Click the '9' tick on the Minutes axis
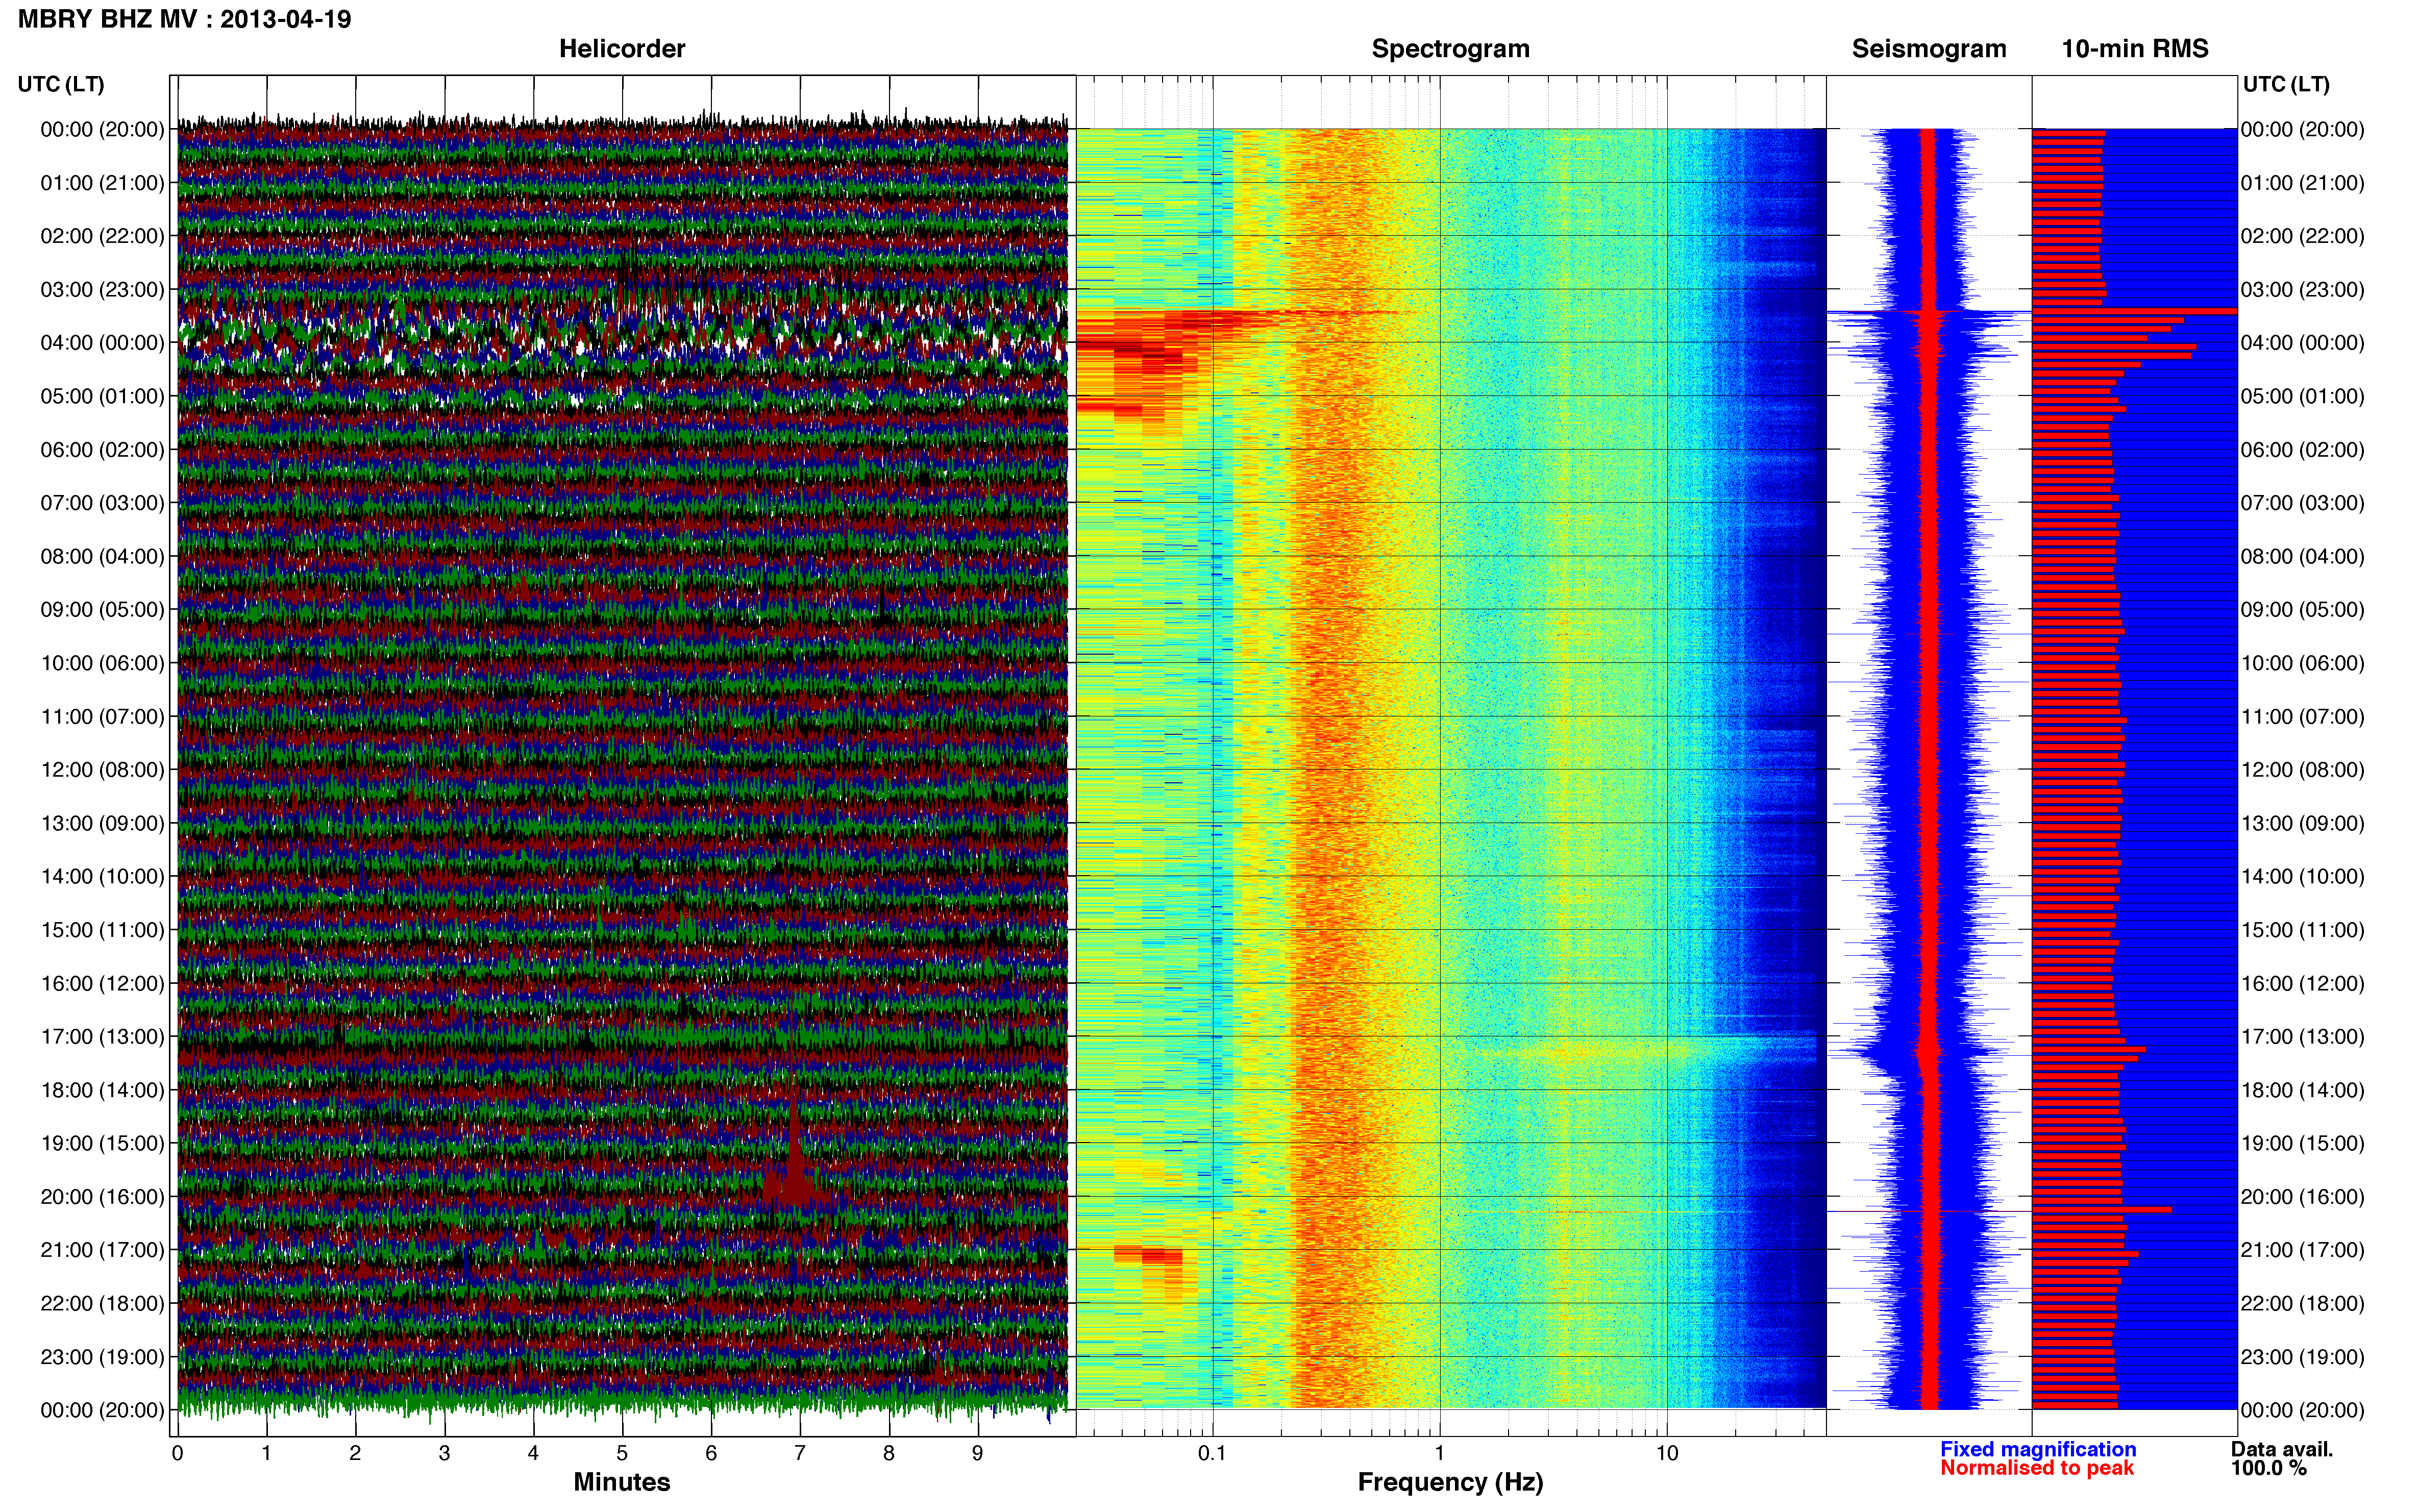The width and height of the screenshot is (2419, 1512). 978,1453
